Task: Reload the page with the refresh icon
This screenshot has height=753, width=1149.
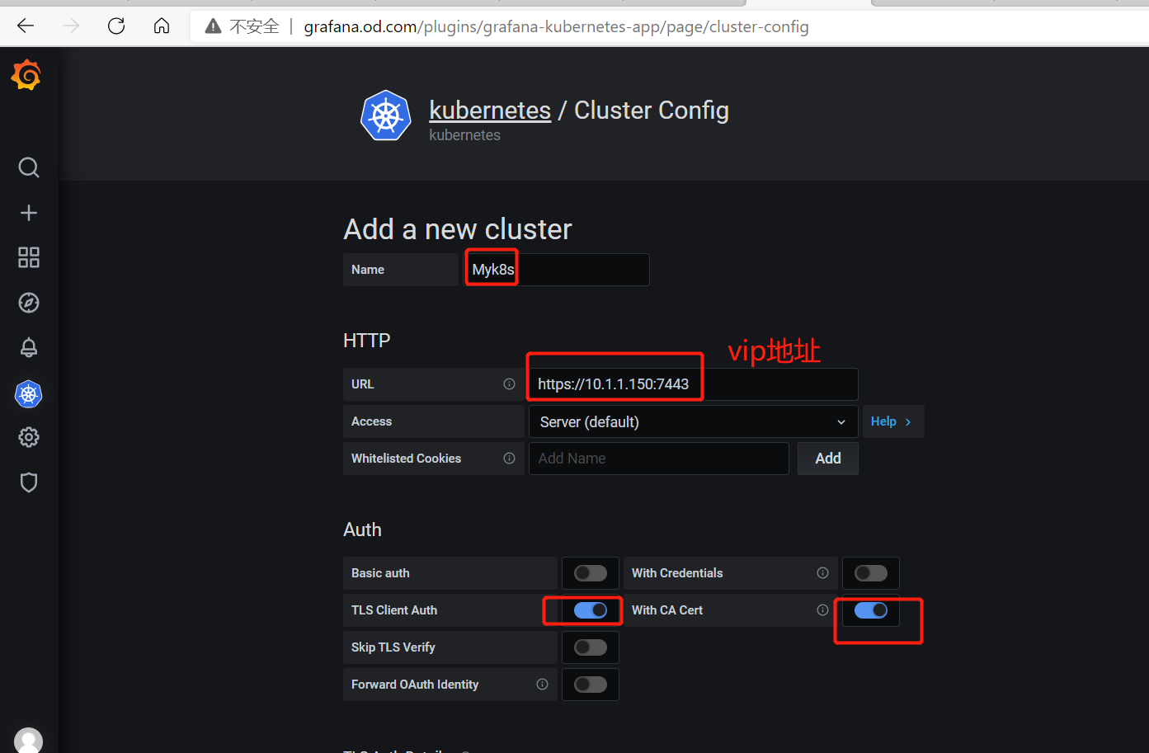Action: (x=116, y=26)
